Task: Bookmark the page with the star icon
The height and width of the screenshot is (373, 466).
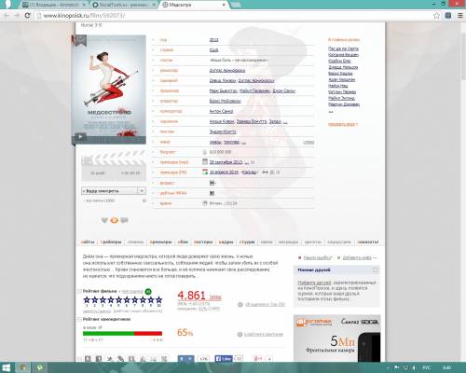Action: click(x=437, y=15)
